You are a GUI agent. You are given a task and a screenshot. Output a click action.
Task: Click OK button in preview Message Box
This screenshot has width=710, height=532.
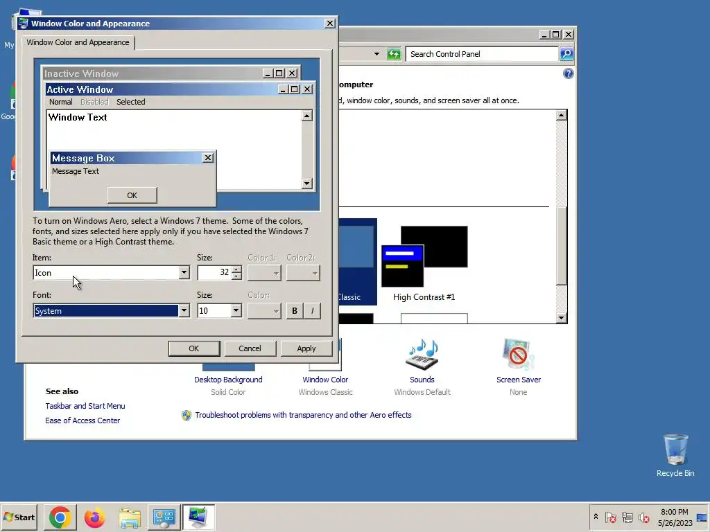coord(132,195)
